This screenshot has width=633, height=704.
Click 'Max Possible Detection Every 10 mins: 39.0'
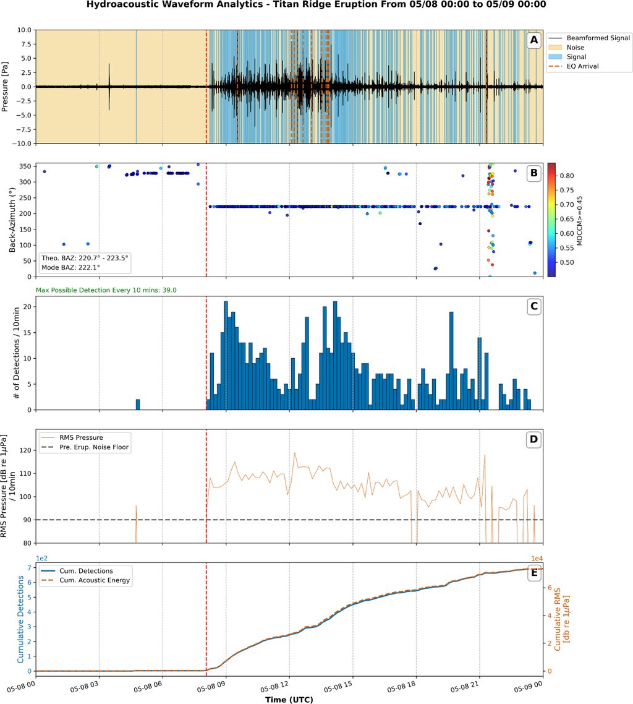106,290
